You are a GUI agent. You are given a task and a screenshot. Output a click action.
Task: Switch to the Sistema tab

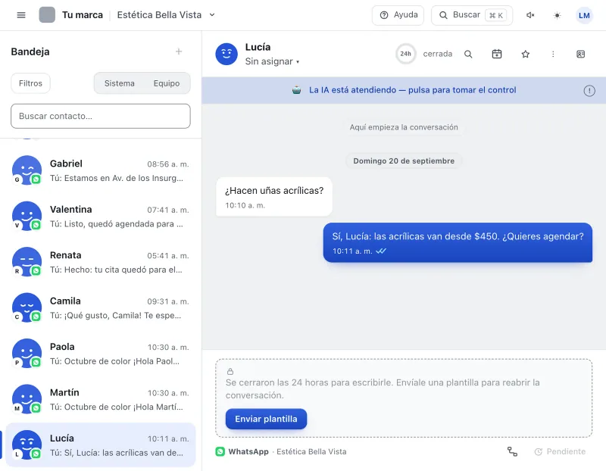120,83
